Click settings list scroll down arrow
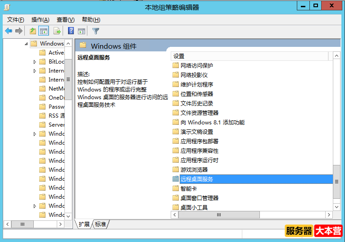The height and width of the screenshot is (242, 345). pyautogui.click(x=336, y=207)
